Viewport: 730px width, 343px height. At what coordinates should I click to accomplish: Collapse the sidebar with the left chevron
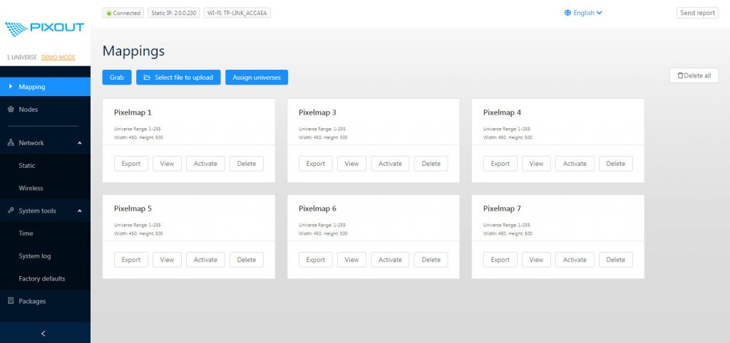tap(43, 333)
